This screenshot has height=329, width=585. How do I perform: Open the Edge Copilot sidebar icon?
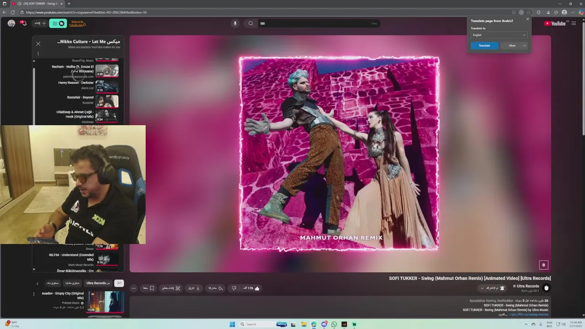click(x=581, y=12)
